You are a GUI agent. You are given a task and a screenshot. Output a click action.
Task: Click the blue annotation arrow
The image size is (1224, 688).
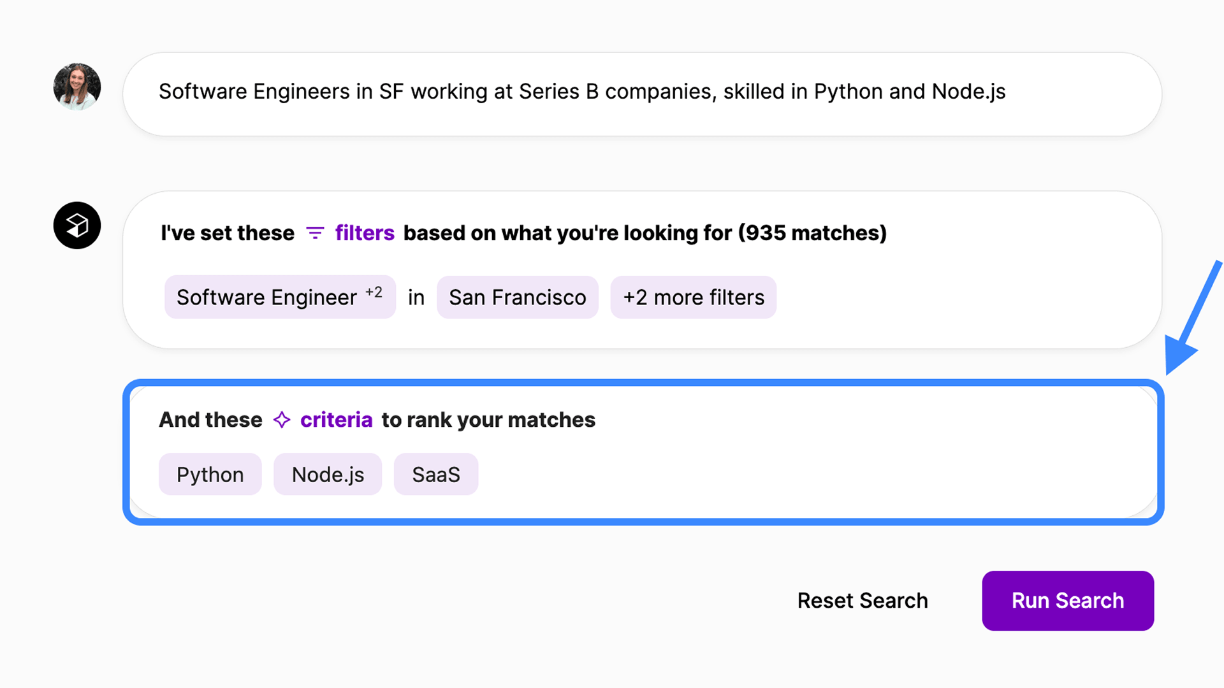(x=1191, y=320)
